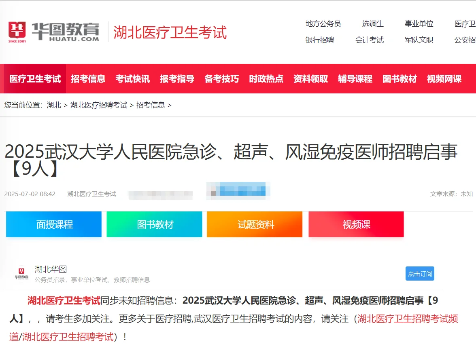476x357 pixels.
Task: Select 图书教材 nav item in red bar
Action: click(x=400, y=78)
